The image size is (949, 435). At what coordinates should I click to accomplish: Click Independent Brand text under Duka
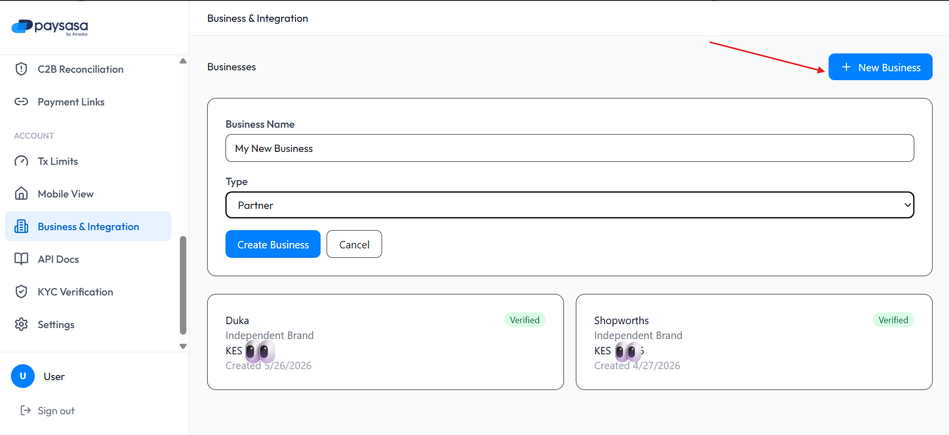coord(270,335)
